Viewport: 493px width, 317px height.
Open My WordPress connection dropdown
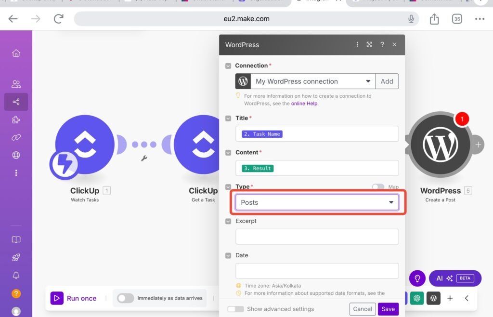pos(313,81)
